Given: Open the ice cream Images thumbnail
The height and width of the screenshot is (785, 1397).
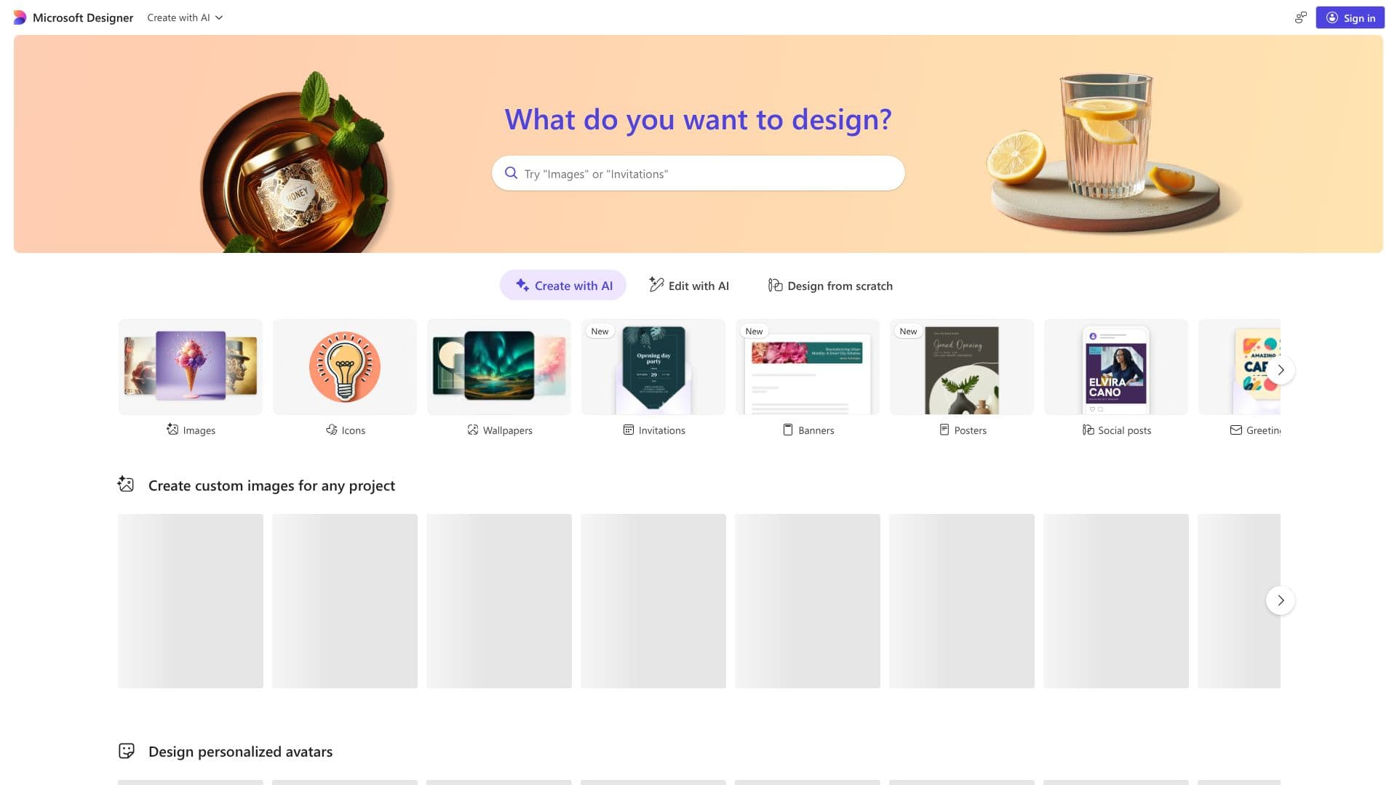Looking at the screenshot, I should tap(191, 367).
